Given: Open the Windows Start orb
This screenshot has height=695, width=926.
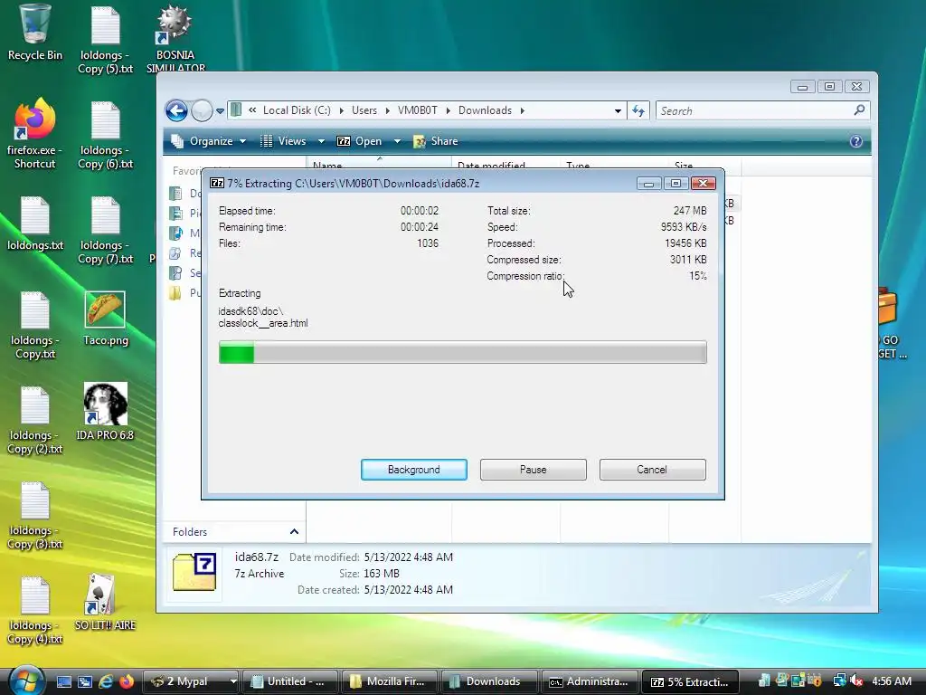Looking at the screenshot, I should click(26, 680).
